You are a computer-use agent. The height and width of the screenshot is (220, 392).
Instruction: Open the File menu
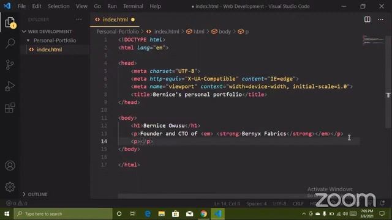click(21, 6)
